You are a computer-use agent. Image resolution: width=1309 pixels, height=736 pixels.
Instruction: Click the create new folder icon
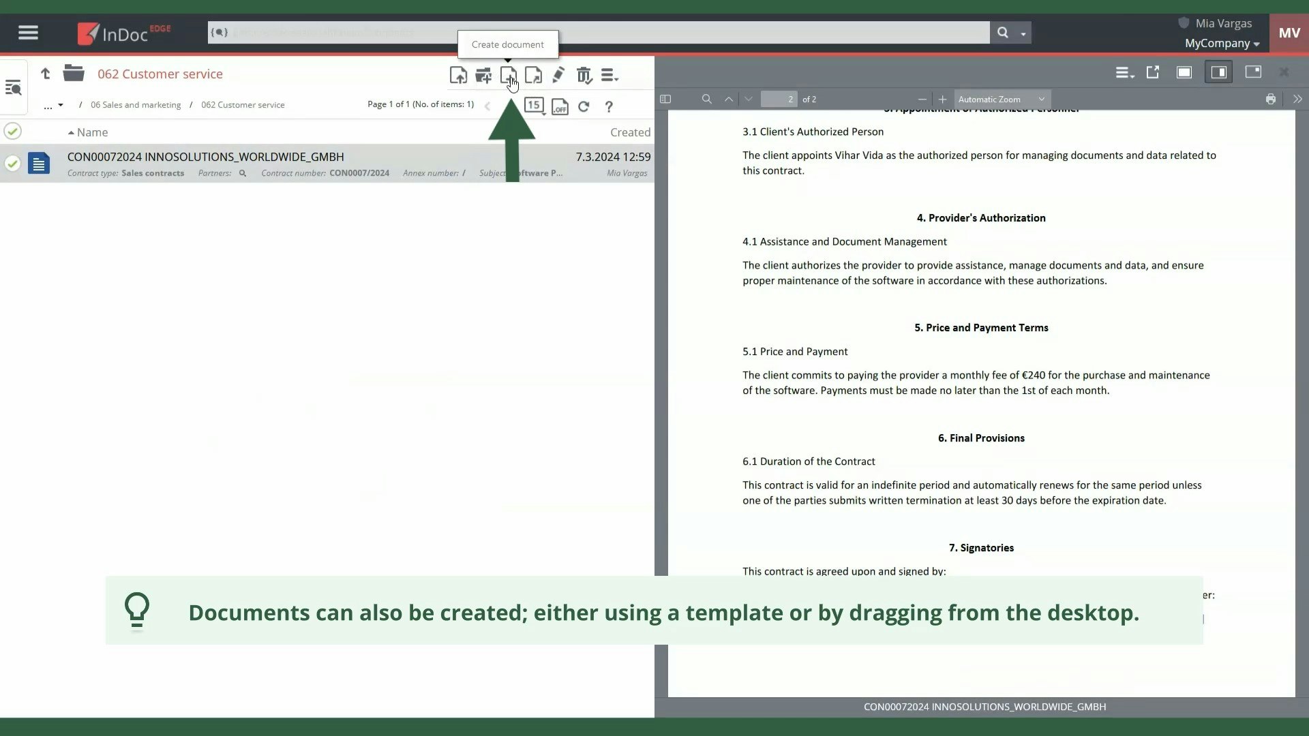[x=483, y=75]
